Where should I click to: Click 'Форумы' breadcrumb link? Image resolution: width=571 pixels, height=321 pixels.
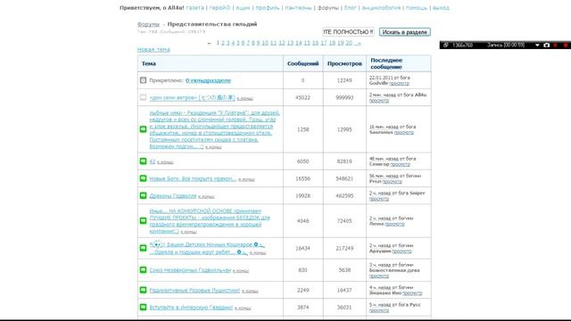(148, 24)
